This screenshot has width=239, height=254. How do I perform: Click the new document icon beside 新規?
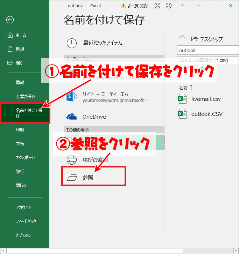(10, 49)
